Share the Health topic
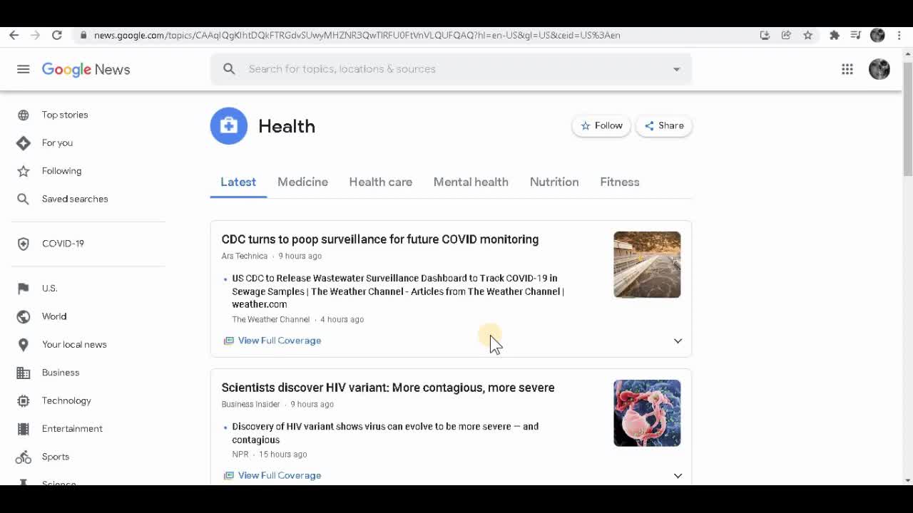Screen dimensions: 913x513 click(x=664, y=126)
